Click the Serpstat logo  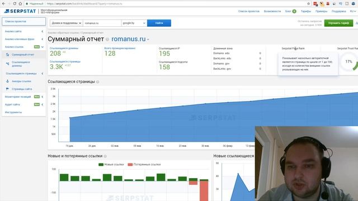pyautogui.click(x=20, y=11)
